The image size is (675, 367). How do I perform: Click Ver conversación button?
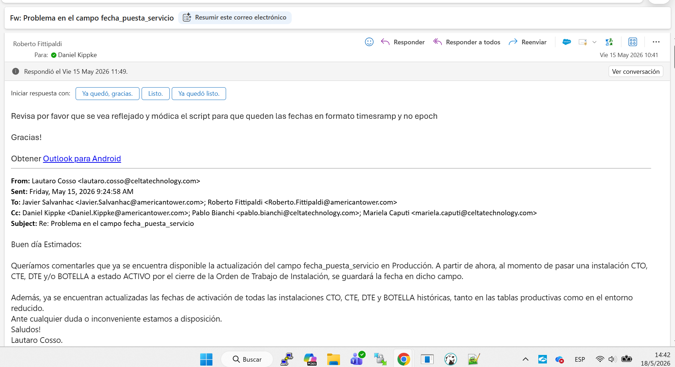pos(636,71)
